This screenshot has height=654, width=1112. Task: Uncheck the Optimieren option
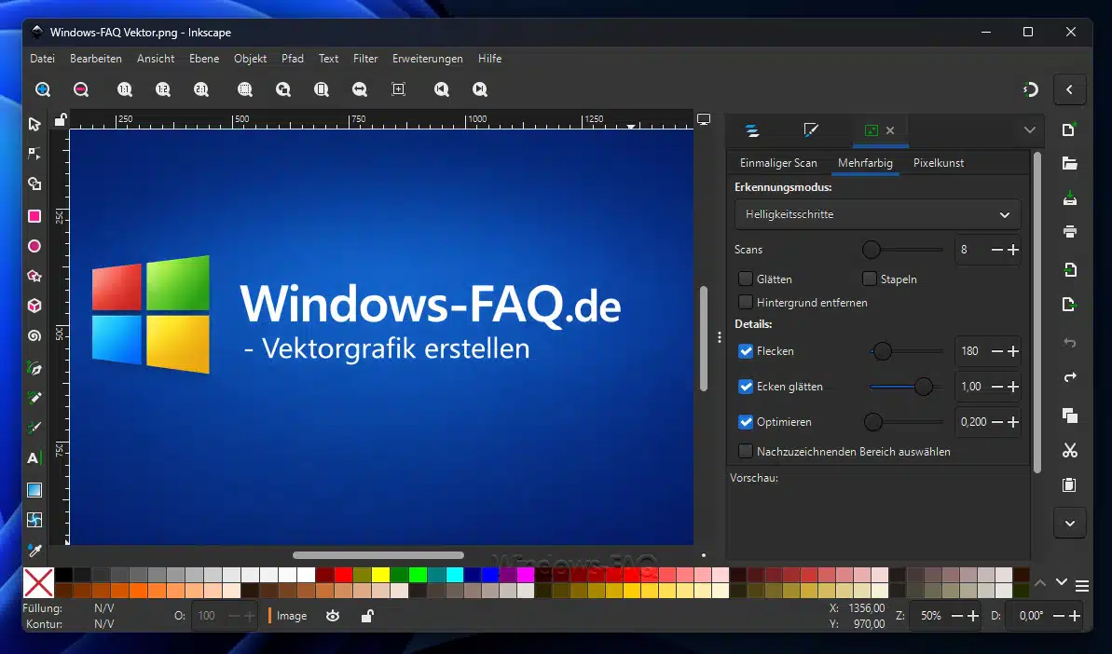[746, 422]
